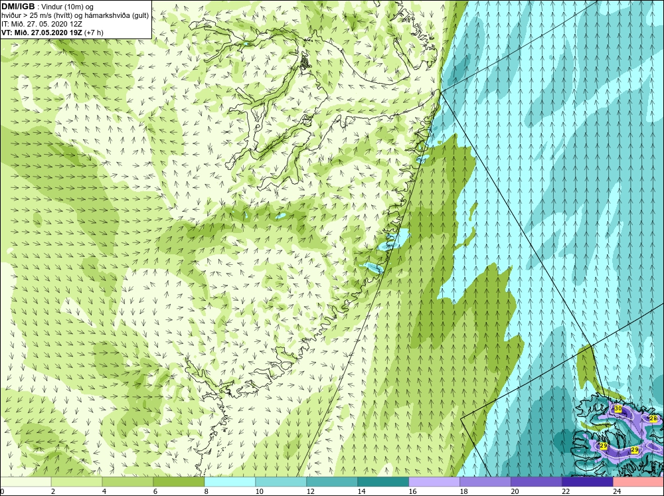Click the legend scale number 20
The height and width of the screenshot is (496, 664).
pyautogui.click(x=515, y=491)
